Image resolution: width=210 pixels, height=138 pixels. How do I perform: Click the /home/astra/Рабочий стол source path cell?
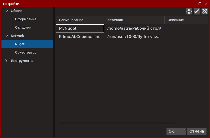click(x=134, y=28)
